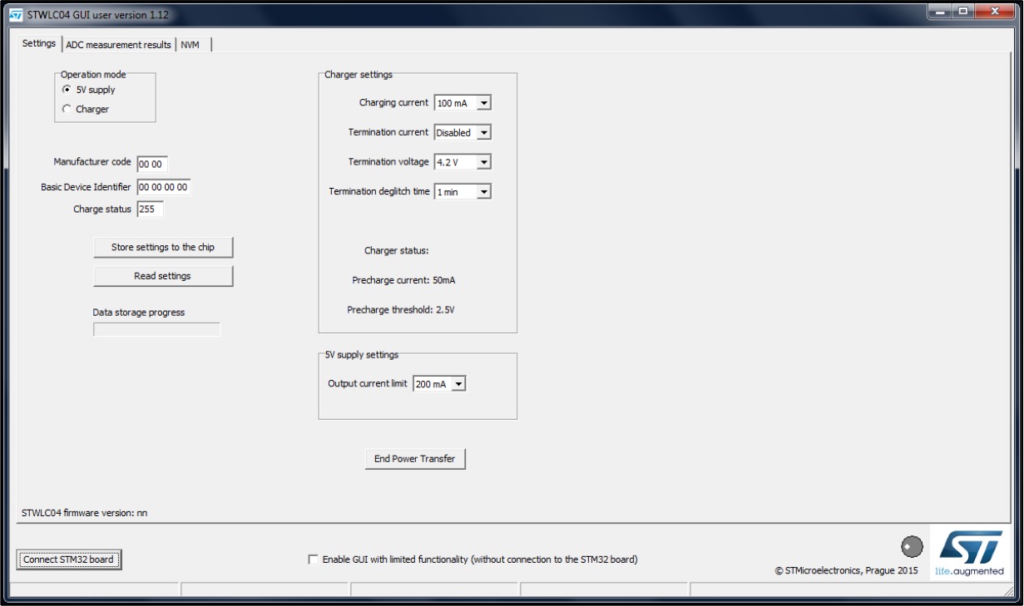This screenshot has width=1024, height=606.
Task: Select the Charger operation mode
Action: [67, 109]
